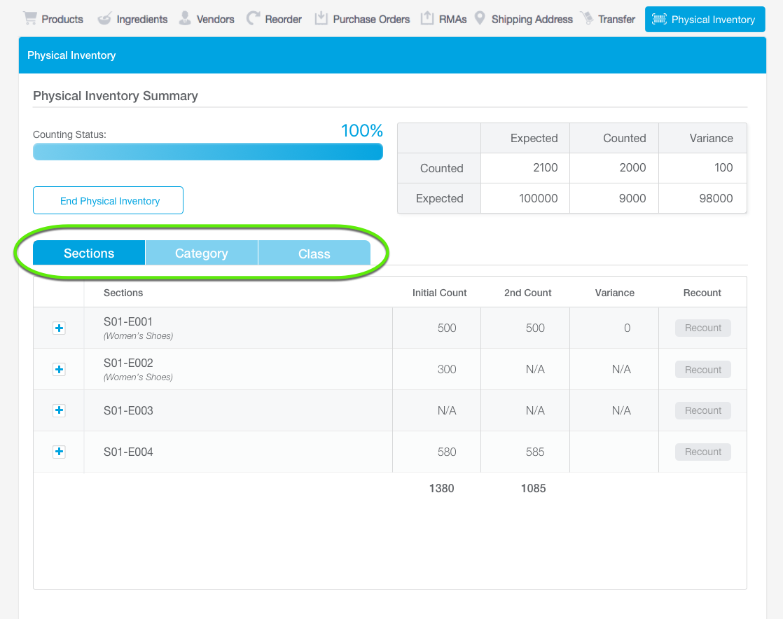This screenshot has height=619, width=783.
Task: Click initial count total 1380
Action: tap(441, 488)
